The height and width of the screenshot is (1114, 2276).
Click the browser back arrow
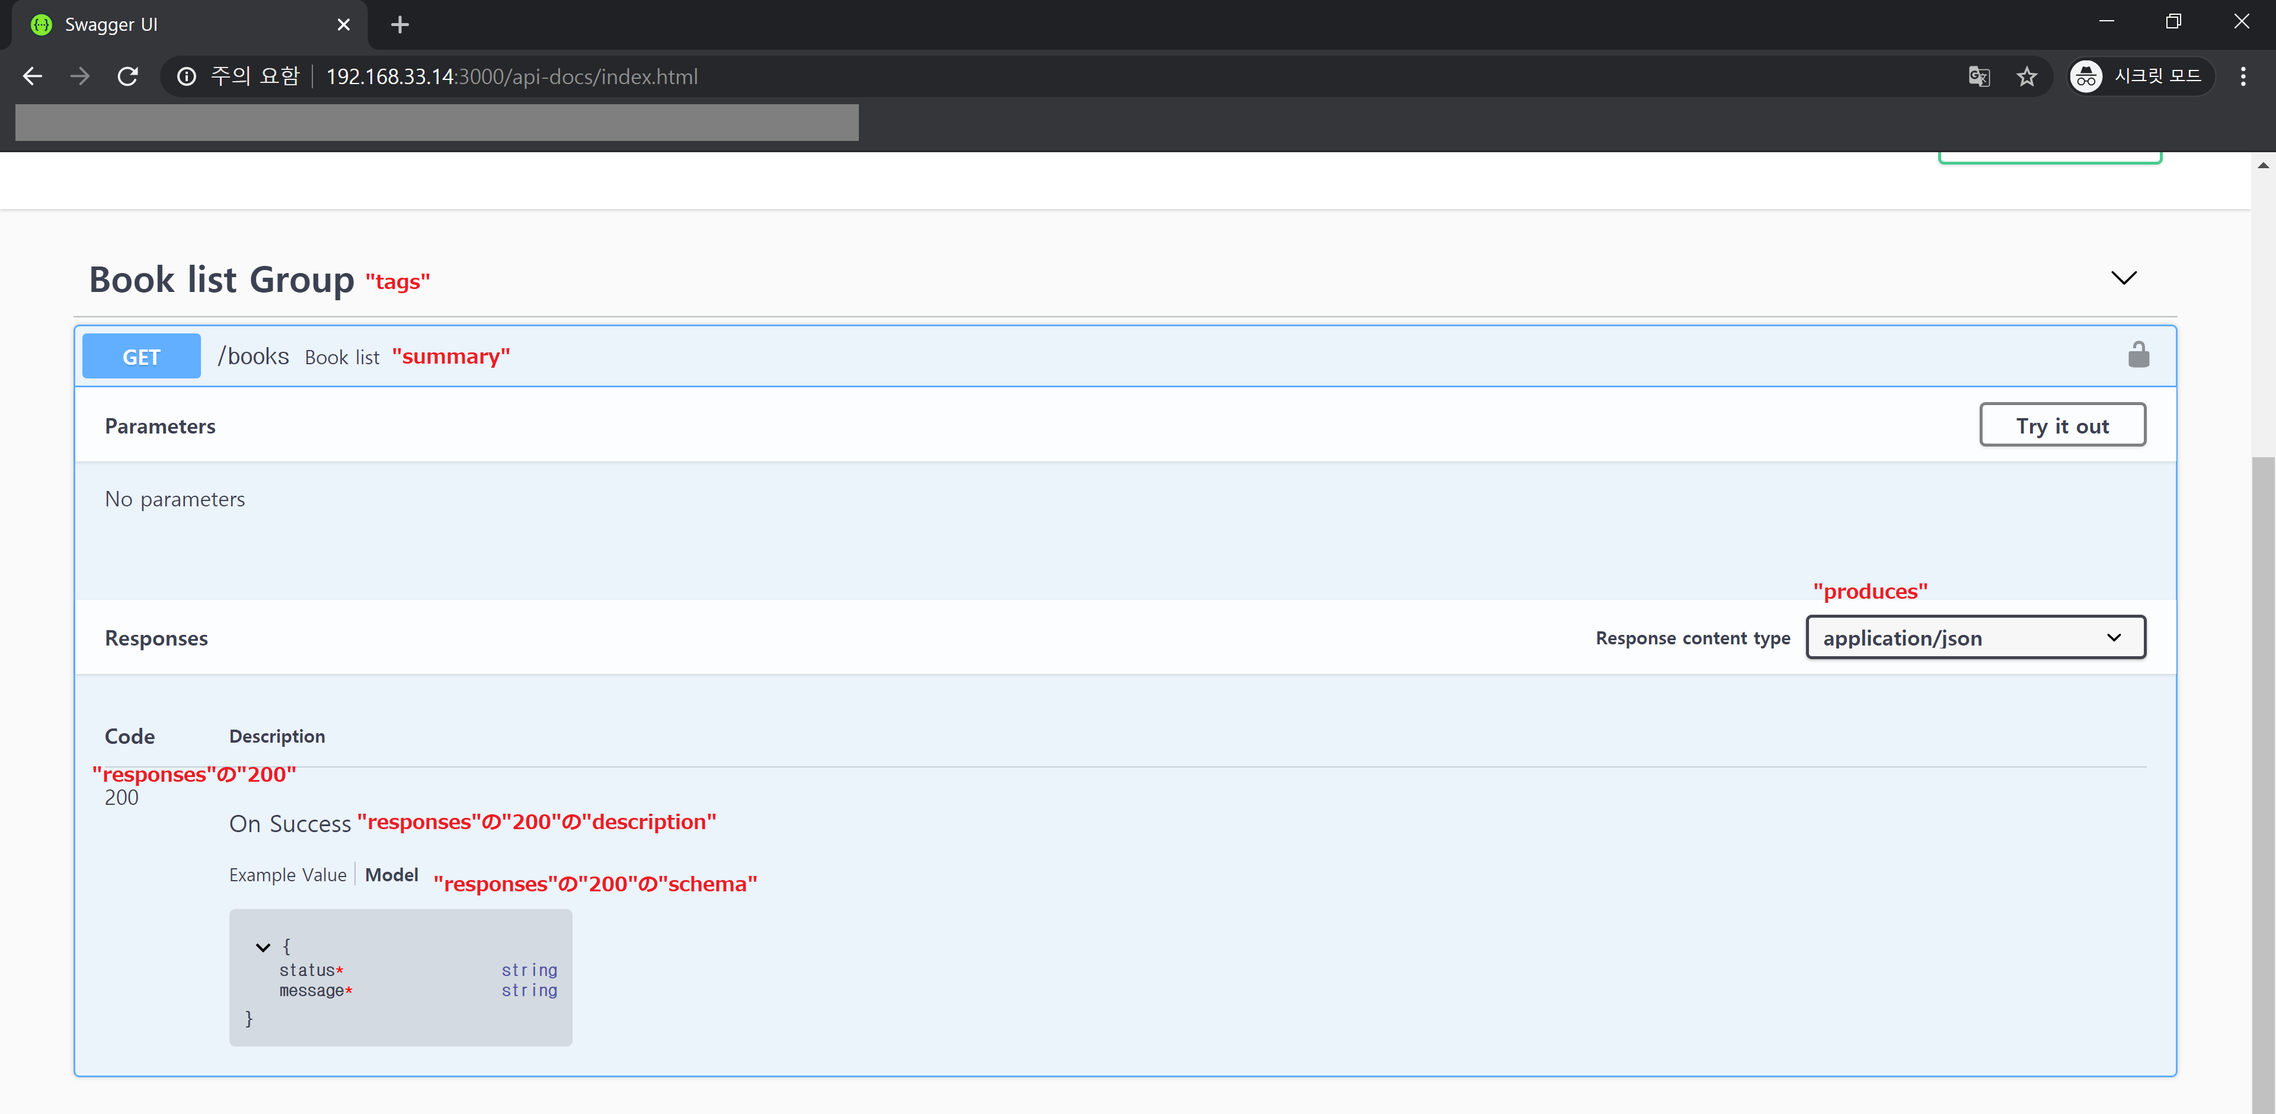click(x=33, y=77)
